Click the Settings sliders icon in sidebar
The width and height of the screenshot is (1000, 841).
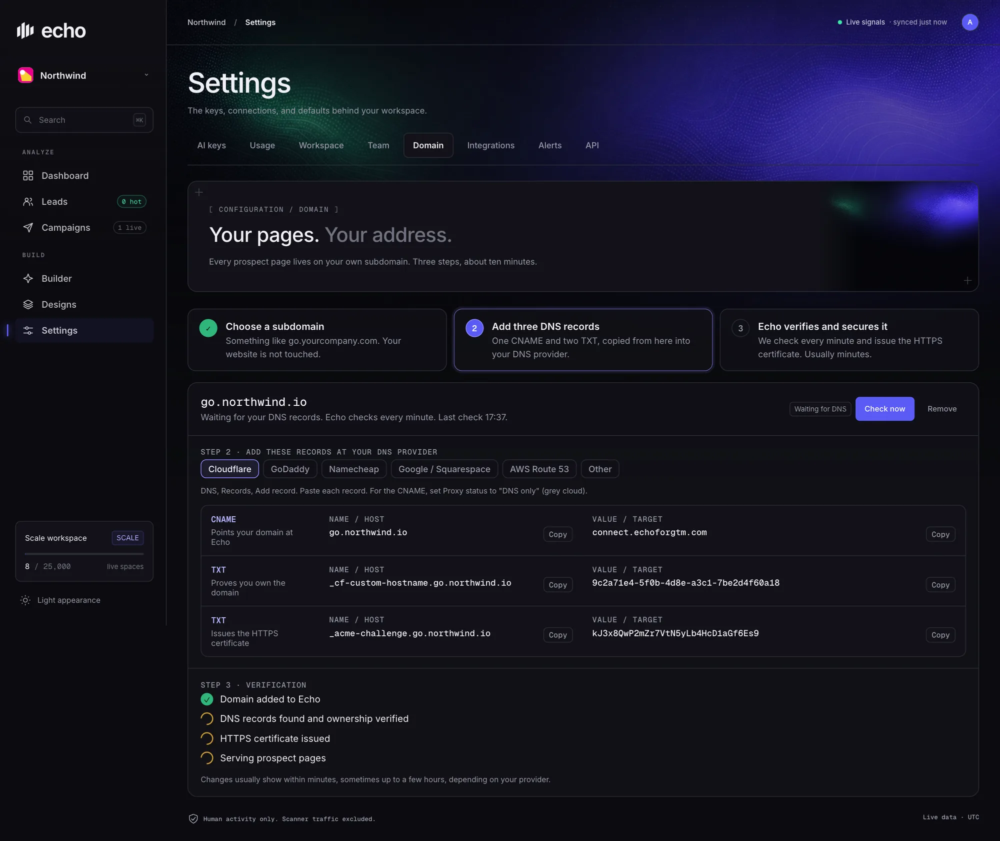click(x=28, y=331)
